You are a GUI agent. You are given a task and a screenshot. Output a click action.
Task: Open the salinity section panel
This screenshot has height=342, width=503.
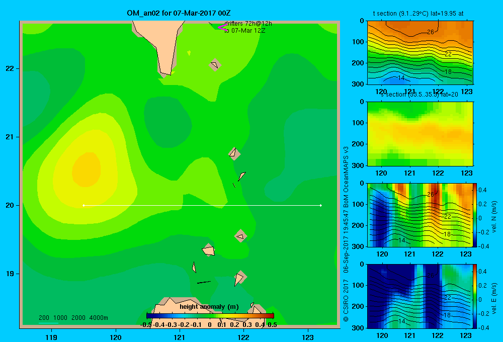[x=420, y=134]
